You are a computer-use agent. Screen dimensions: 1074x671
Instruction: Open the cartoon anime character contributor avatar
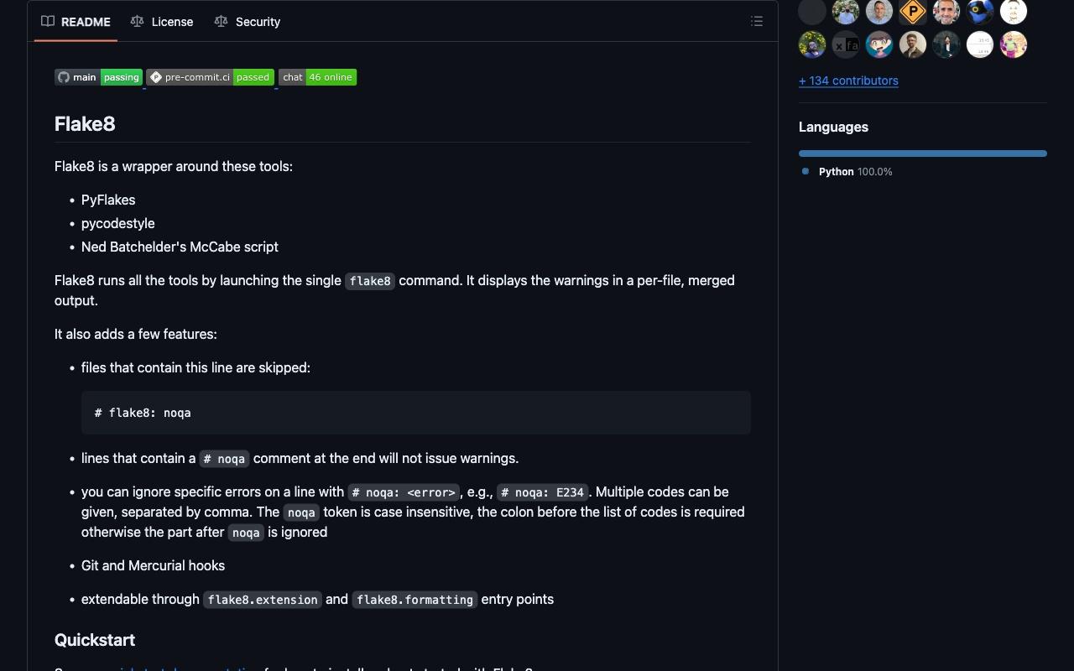879,44
